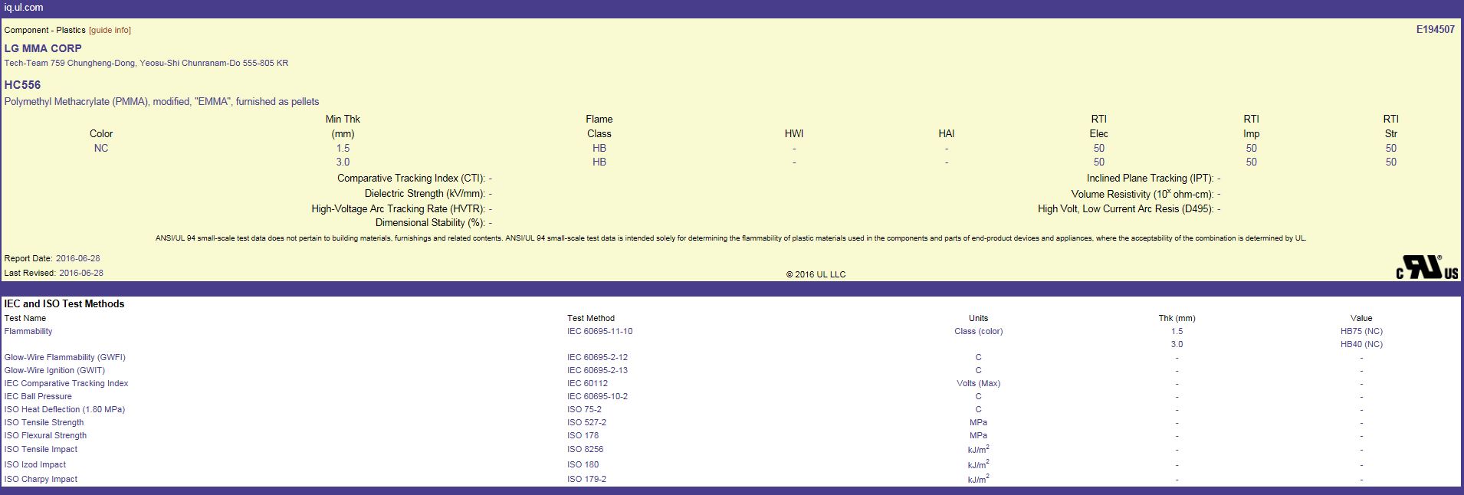
Task: Click the Last Revised date value
Action: [x=81, y=273]
